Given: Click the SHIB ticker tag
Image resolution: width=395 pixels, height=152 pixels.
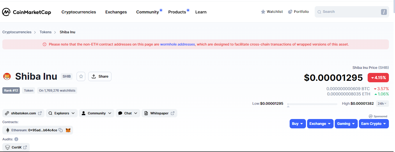Looking at the screenshot, I should point(67,76).
